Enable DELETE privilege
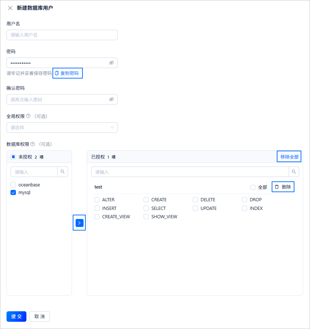The height and width of the screenshot is (329, 310). pyautogui.click(x=195, y=199)
